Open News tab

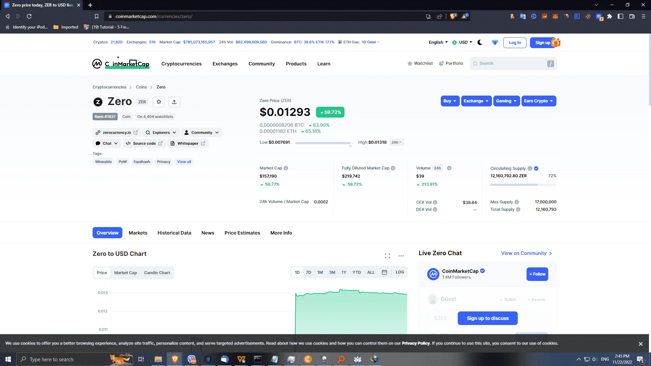point(208,233)
